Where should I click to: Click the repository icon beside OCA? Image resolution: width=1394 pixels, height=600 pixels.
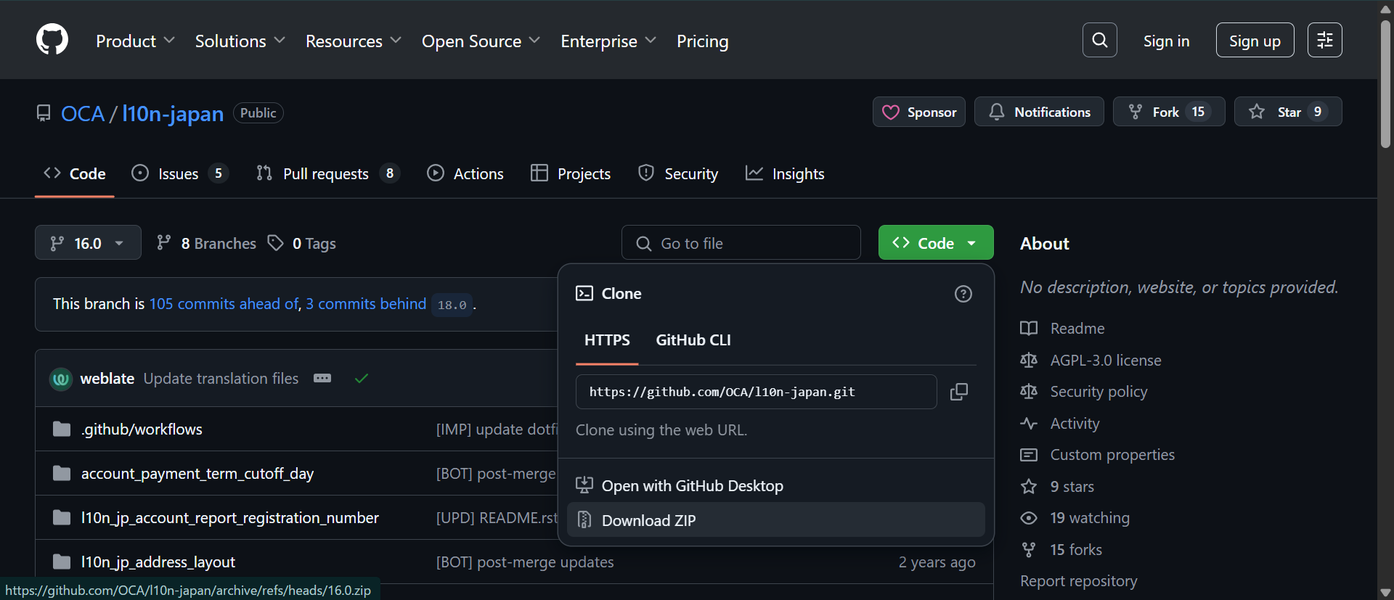[x=44, y=113]
